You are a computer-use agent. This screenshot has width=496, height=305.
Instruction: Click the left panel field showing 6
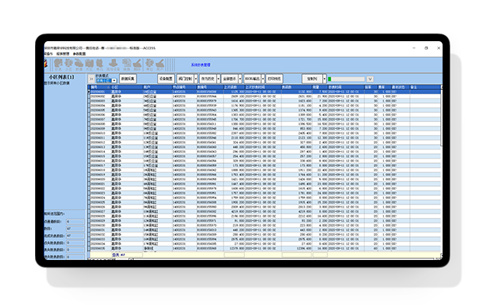click(x=75, y=222)
